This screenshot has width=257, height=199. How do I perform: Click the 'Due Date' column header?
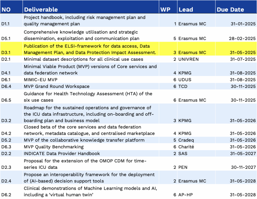click(236, 7)
